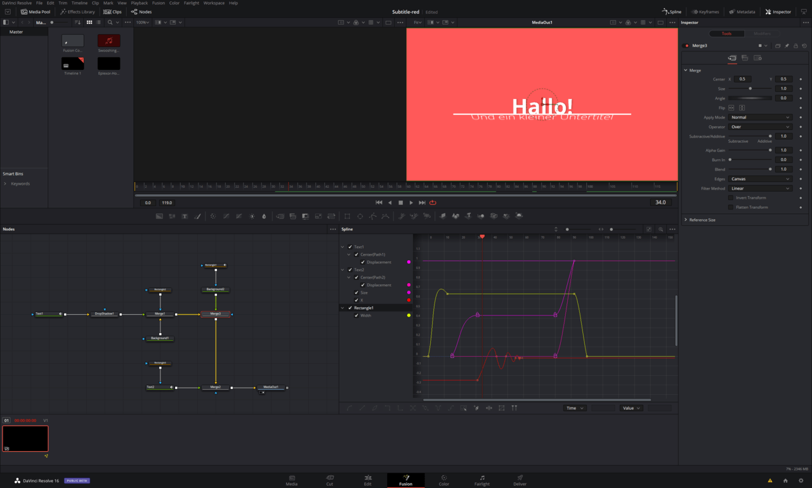Click the Keyframes button in top bar

[x=705, y=11]
